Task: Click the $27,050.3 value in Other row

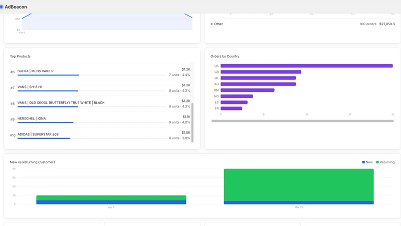Action: tap(387, 24)
